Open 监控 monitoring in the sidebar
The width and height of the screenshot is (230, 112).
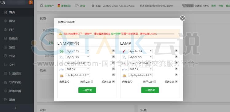(x=17, y=47)
